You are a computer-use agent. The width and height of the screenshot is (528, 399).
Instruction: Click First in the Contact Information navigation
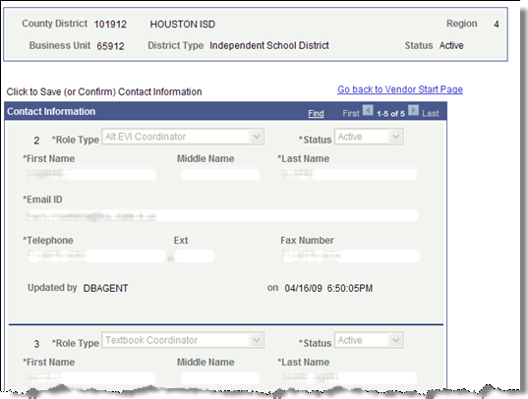coord(351,113)
